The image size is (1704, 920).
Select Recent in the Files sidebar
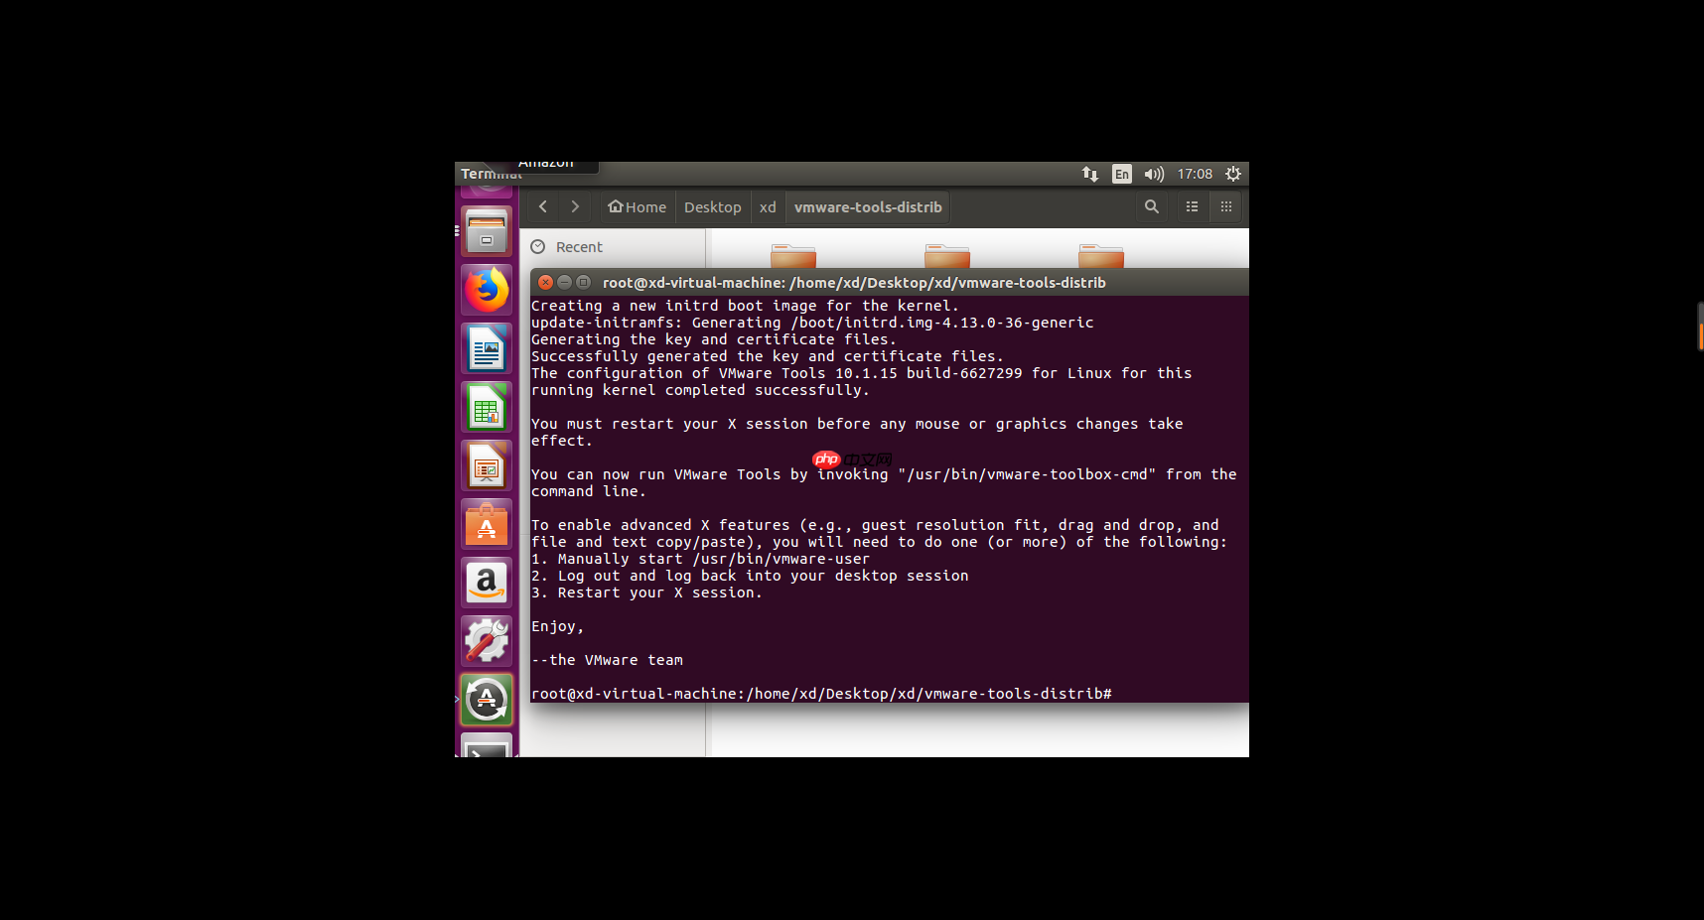579,246
